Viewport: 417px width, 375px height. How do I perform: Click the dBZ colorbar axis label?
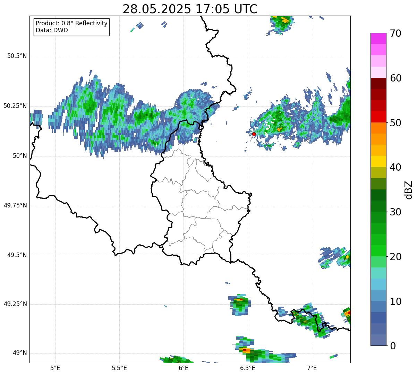coord(409,189)
